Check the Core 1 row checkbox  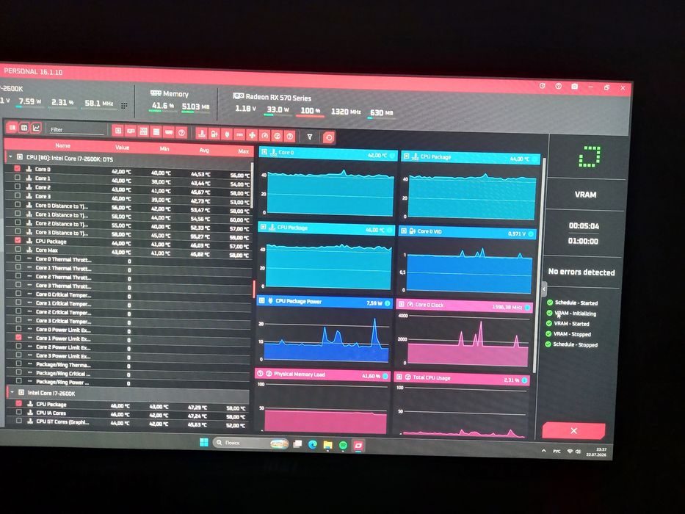tap(17, 178)
